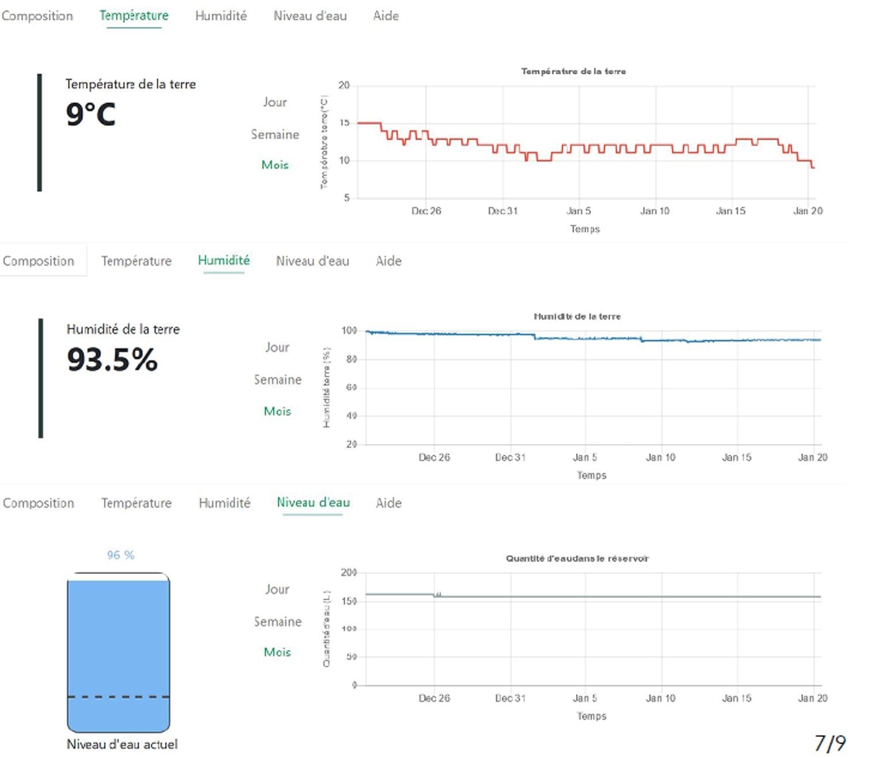
Task: Open Aide tab in top navigation
Action: pos(386,16)
